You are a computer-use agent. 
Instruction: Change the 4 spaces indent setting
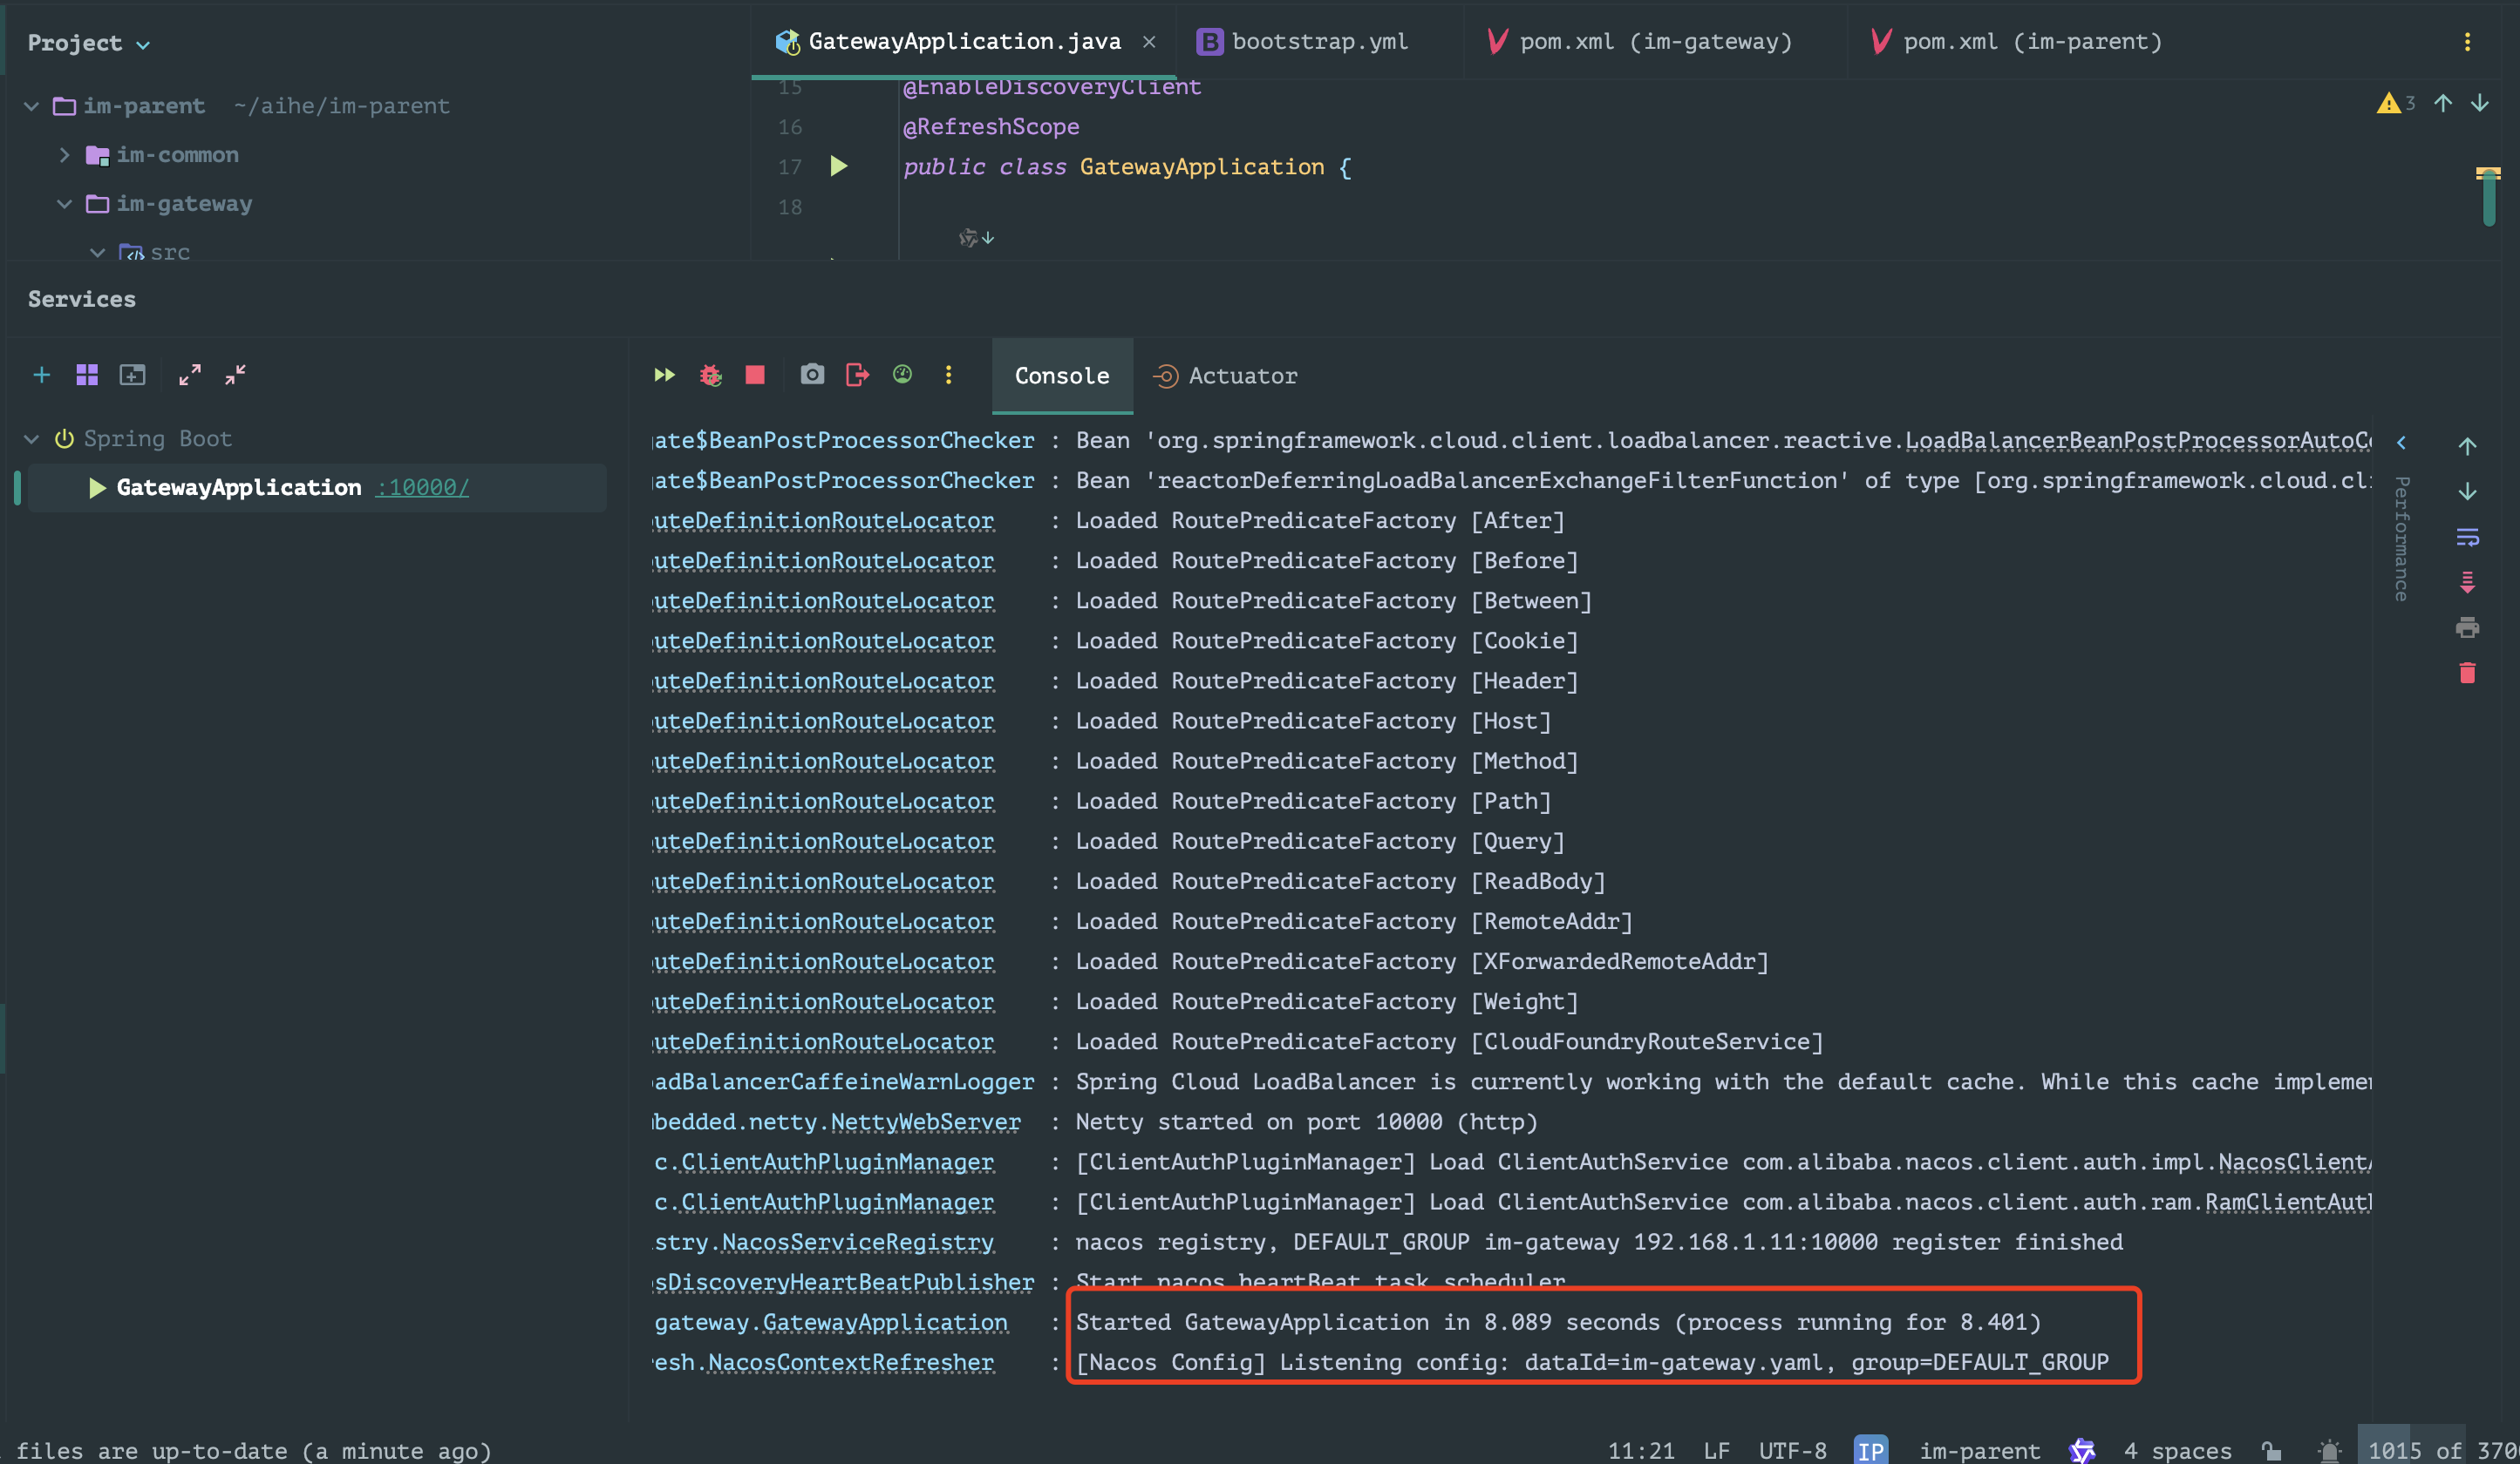pos(2177,1450)
